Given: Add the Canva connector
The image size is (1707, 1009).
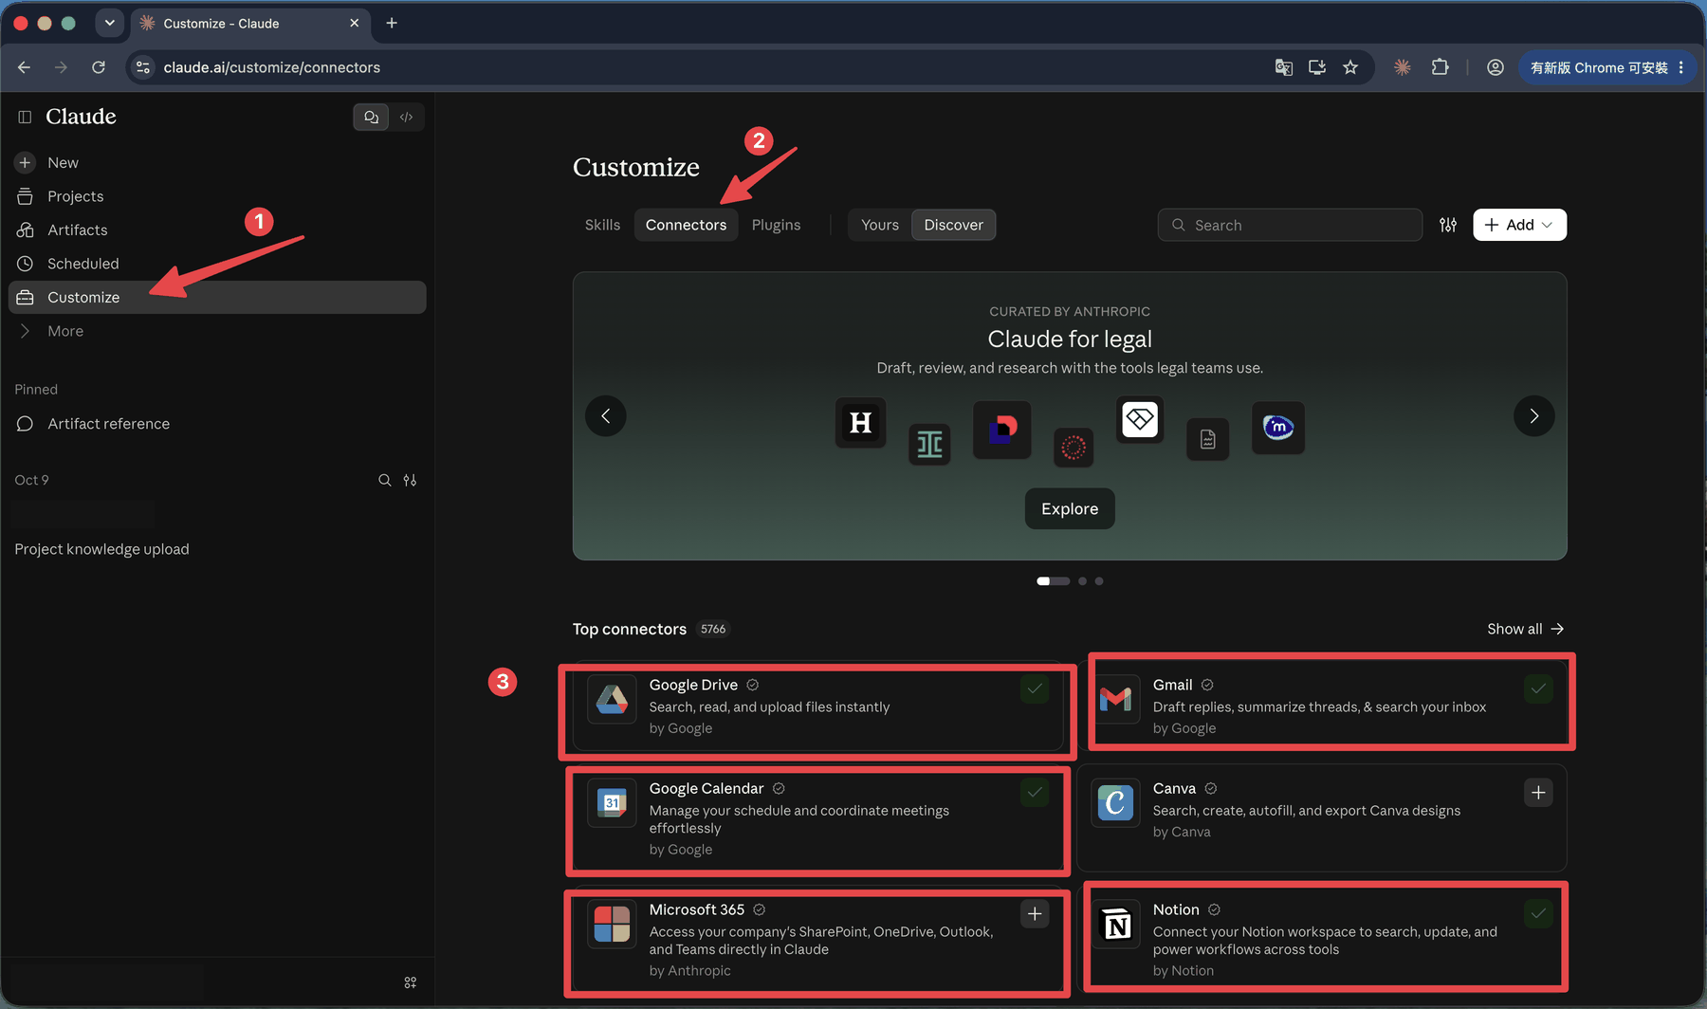Looking at the screenshot, I should (x=1538, y=793).
